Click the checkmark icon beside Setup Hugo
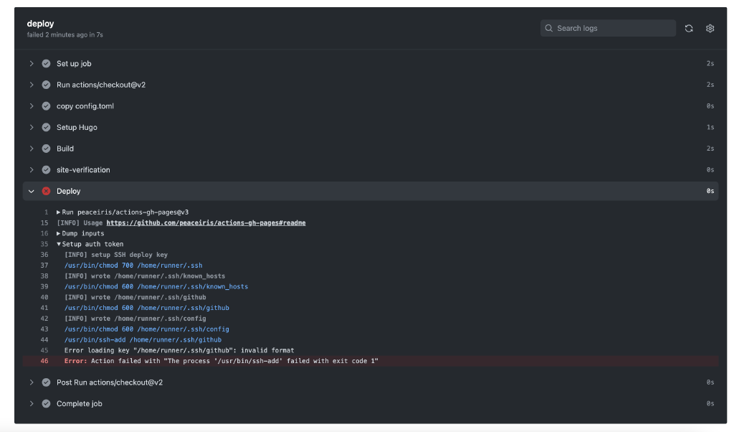This screenshot has height=432, width=734. point(47,128)
